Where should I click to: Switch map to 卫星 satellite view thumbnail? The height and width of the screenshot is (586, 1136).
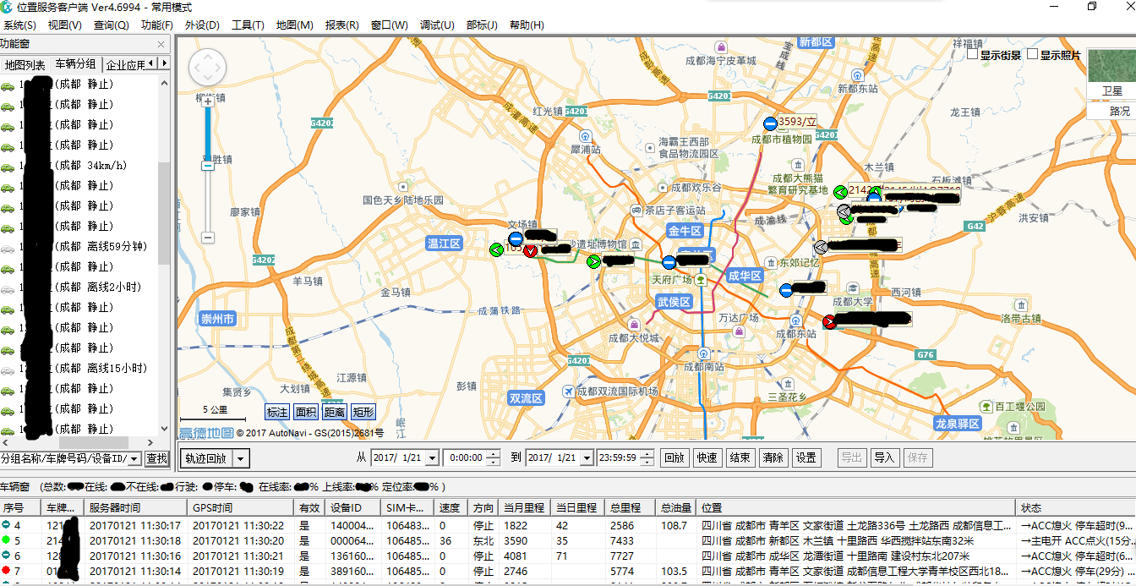[x=1111, y=74]
